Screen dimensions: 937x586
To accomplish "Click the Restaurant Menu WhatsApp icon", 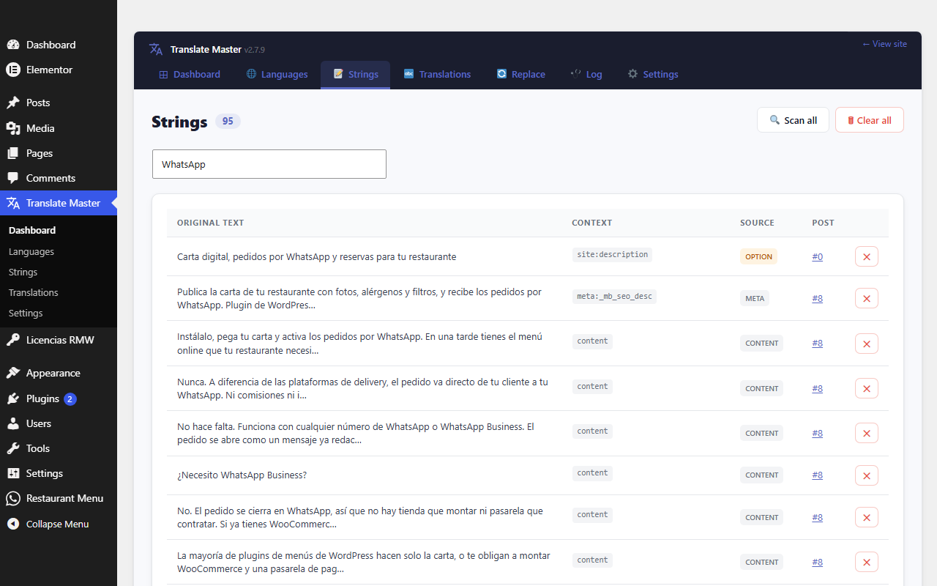I will coord(13,498).
